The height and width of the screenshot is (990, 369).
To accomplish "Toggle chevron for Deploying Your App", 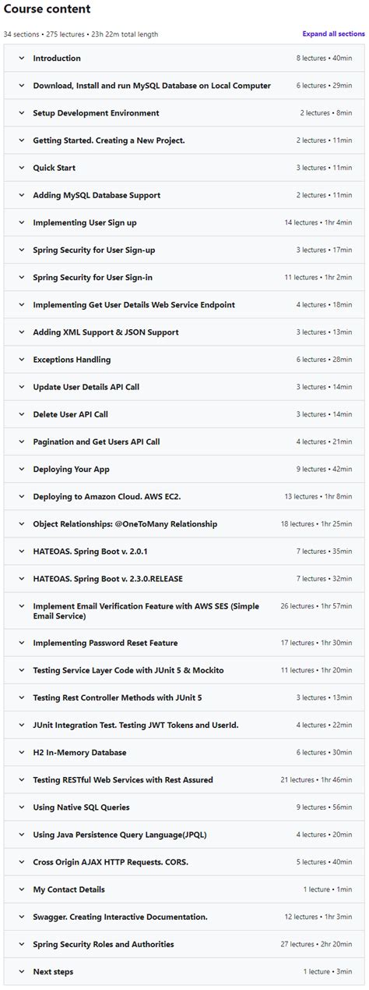I will click(x=22, y=469).
